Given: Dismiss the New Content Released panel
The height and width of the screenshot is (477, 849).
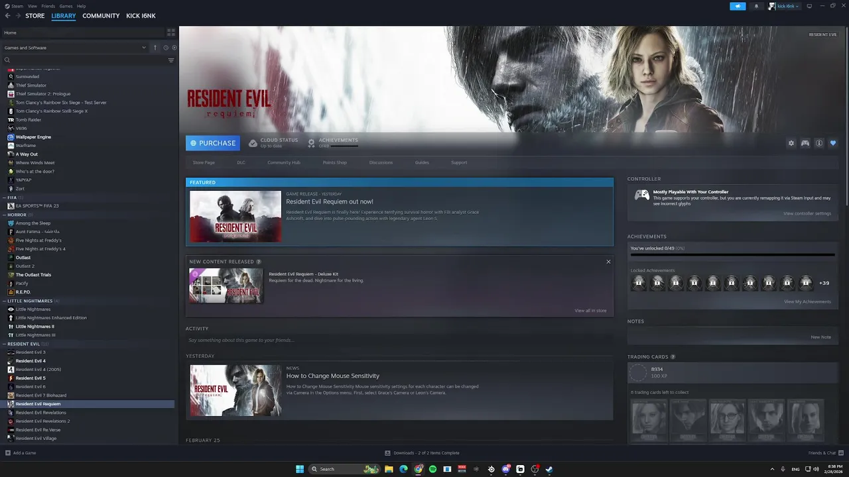Looking at the screenshot, I should tap(608, 262).
